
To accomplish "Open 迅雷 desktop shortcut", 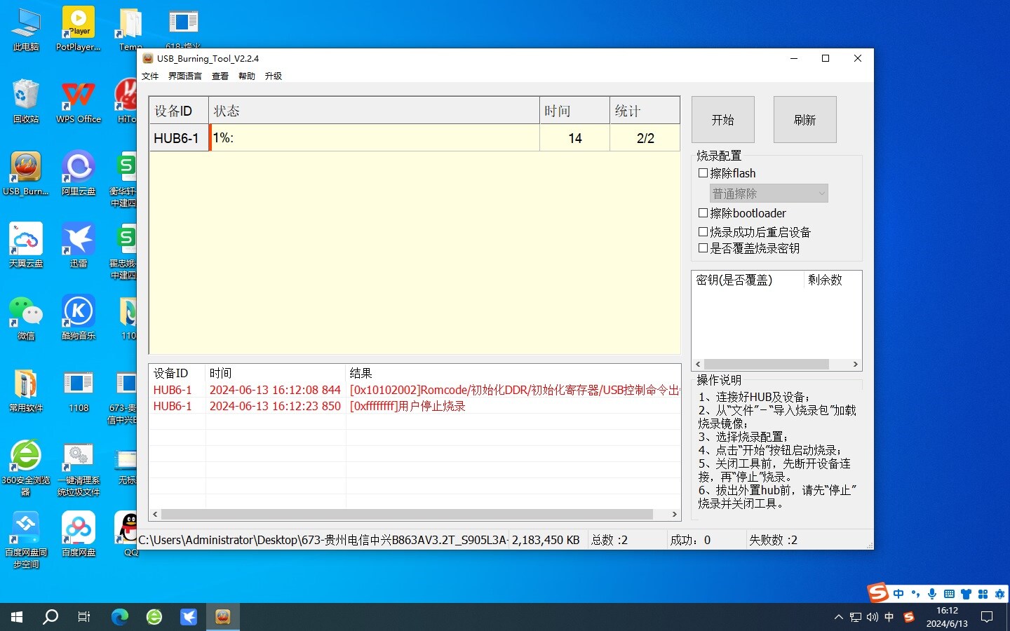I will [79, 246].
